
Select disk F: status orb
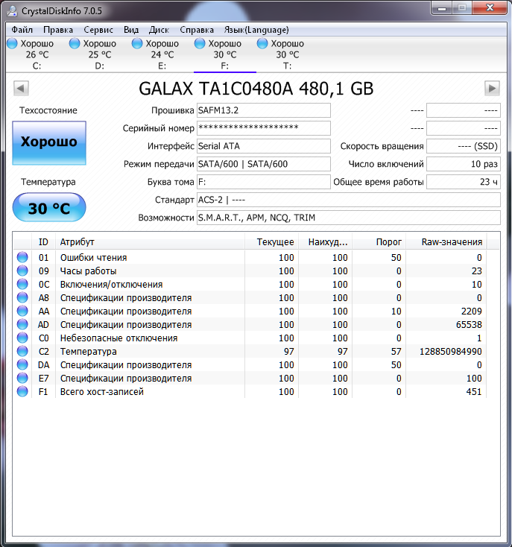(200, 44)
